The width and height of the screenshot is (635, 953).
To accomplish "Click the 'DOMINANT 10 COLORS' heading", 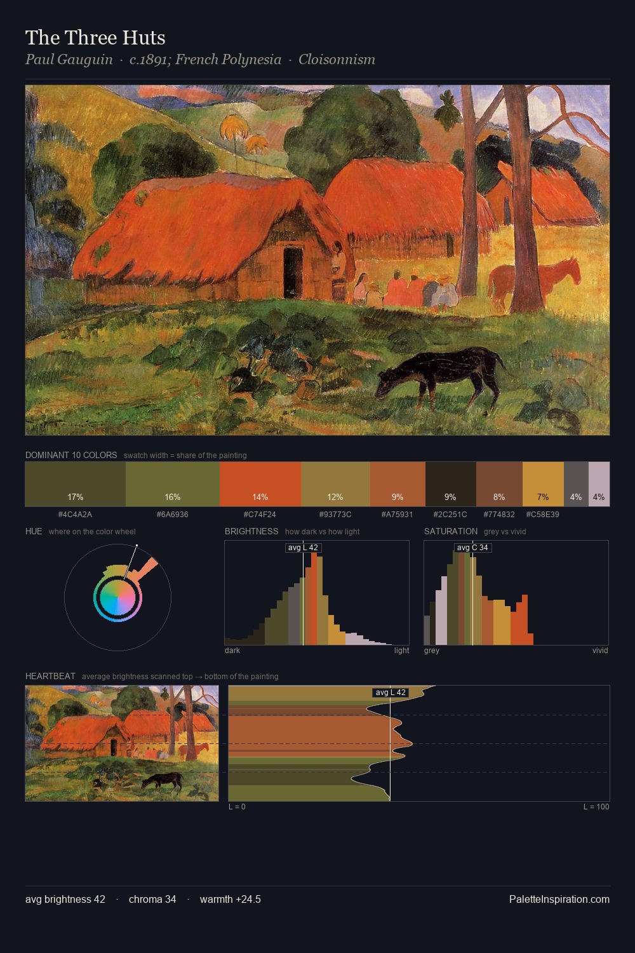I will click(71, 456).
